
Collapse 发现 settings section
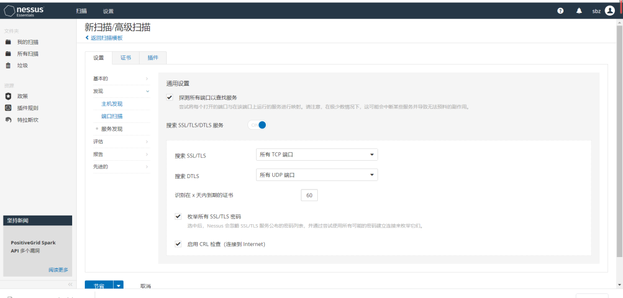point(121,91)
